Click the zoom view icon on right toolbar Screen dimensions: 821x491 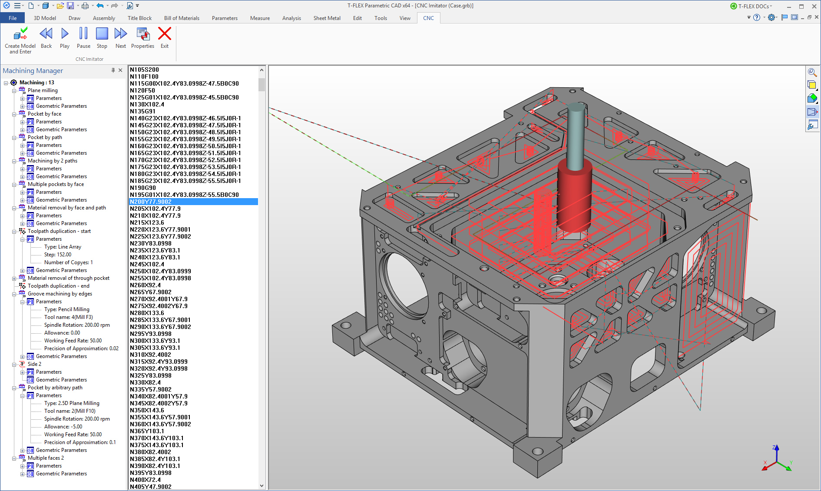coord(812,72)
